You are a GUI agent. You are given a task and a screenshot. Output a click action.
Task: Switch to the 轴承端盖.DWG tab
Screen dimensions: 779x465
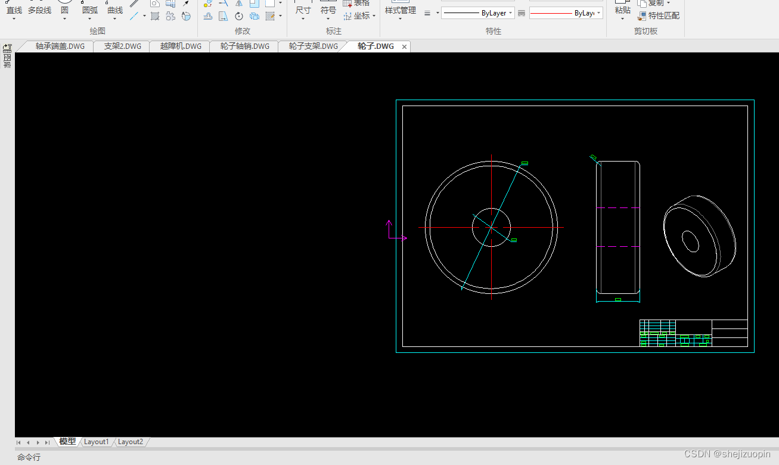[60, 46]
